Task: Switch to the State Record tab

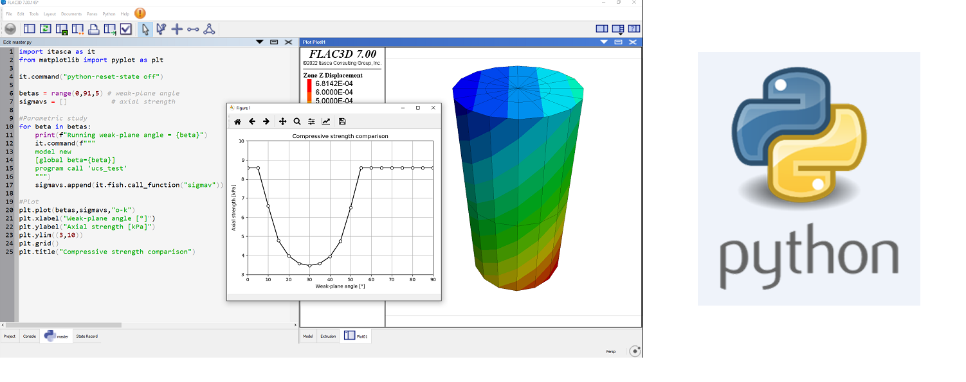Action: pos(87,336)
